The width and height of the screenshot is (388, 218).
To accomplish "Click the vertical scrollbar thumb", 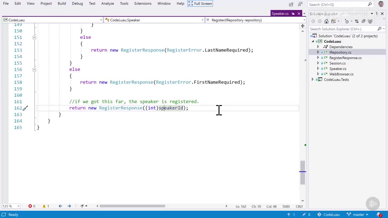I will tap(303, 173).
